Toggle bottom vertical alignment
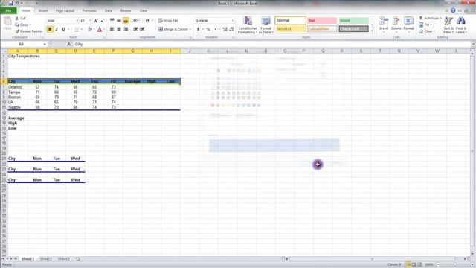The height and width of the screenshot is (268, 476). (126, 21)
